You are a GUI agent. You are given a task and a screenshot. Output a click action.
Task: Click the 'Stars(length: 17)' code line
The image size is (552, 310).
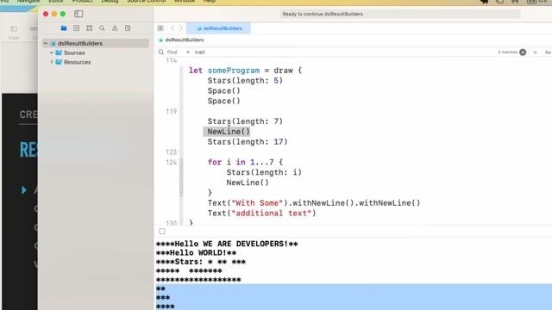248,141
